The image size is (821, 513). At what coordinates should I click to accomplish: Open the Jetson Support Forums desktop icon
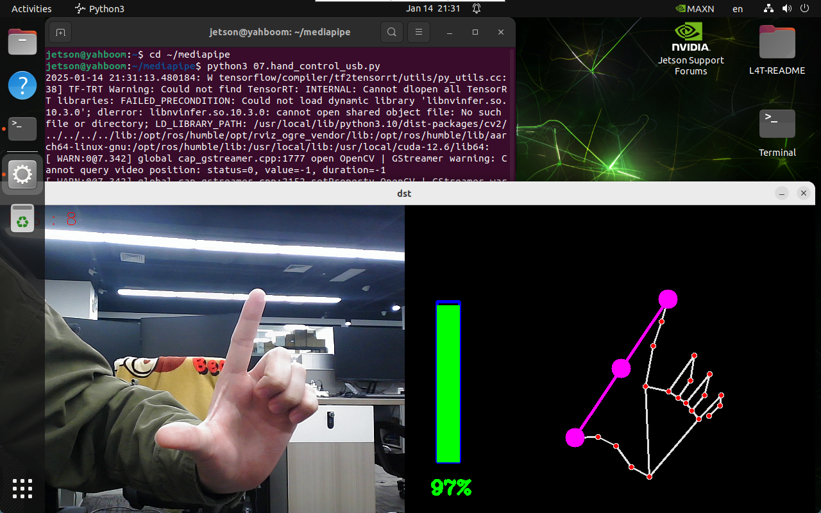pos(691,50)
